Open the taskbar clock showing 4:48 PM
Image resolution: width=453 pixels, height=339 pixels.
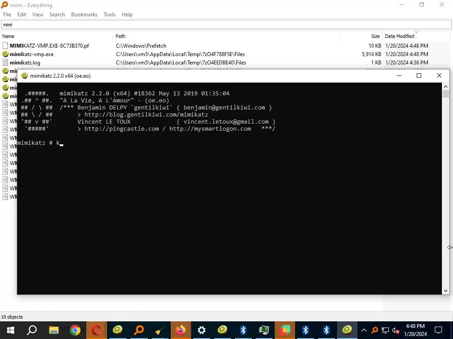click(x=415, y=330)
